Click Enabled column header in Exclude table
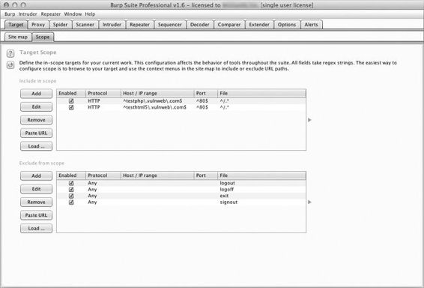 coord(71,175)
